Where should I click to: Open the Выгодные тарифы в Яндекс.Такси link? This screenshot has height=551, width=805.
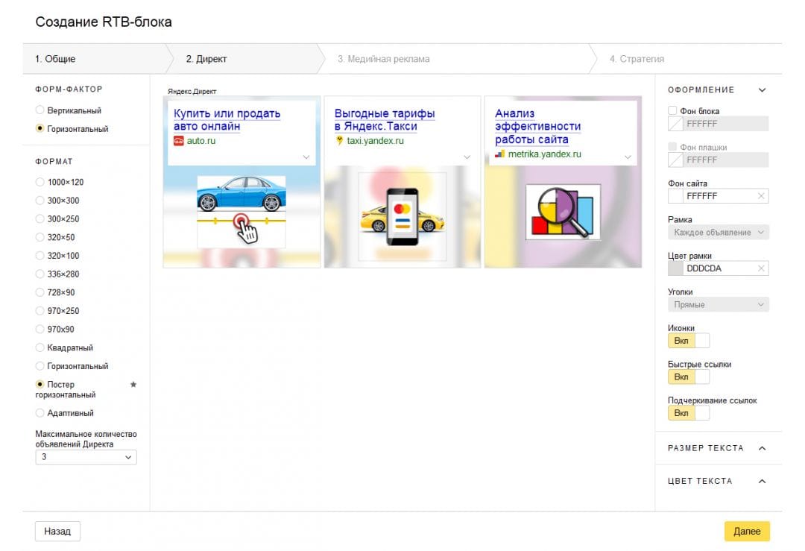coord(385,119)
